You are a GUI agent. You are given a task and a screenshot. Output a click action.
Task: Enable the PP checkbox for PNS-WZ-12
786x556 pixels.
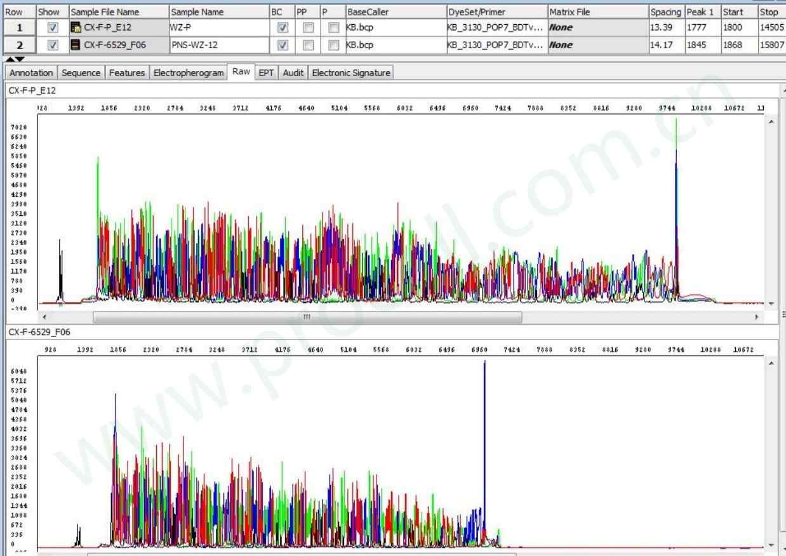click(308, 45)
